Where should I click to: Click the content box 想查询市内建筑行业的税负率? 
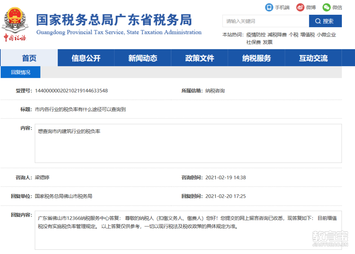[x=188, y=143]
